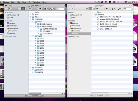
Task: Switch _ENCRYPTED window to Cover Flow view
Action: point(30,9)
